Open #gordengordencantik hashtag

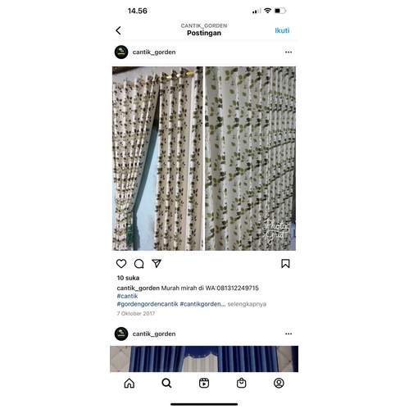(x=148, y=304)
